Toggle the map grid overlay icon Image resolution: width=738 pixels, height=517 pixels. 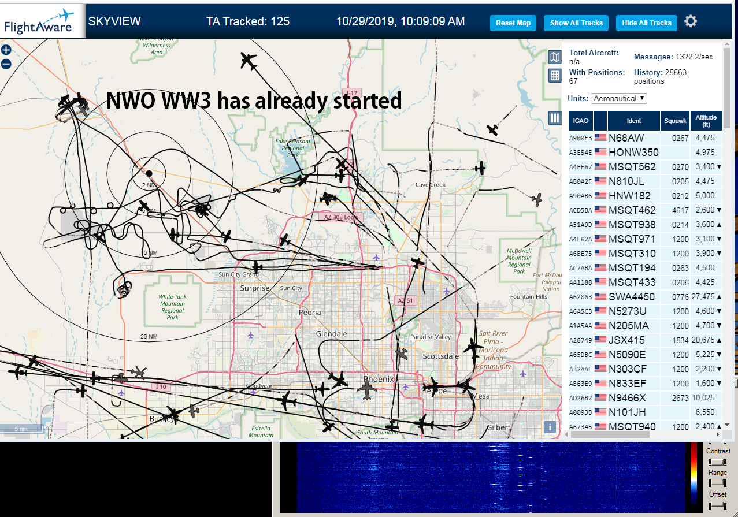point(555,75)
